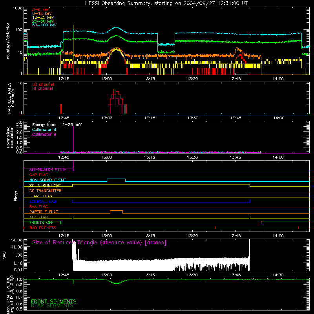Click '13:15' time label under modulation plot
The height and width of the screenshot is (314, 314).
coord(150,157)
